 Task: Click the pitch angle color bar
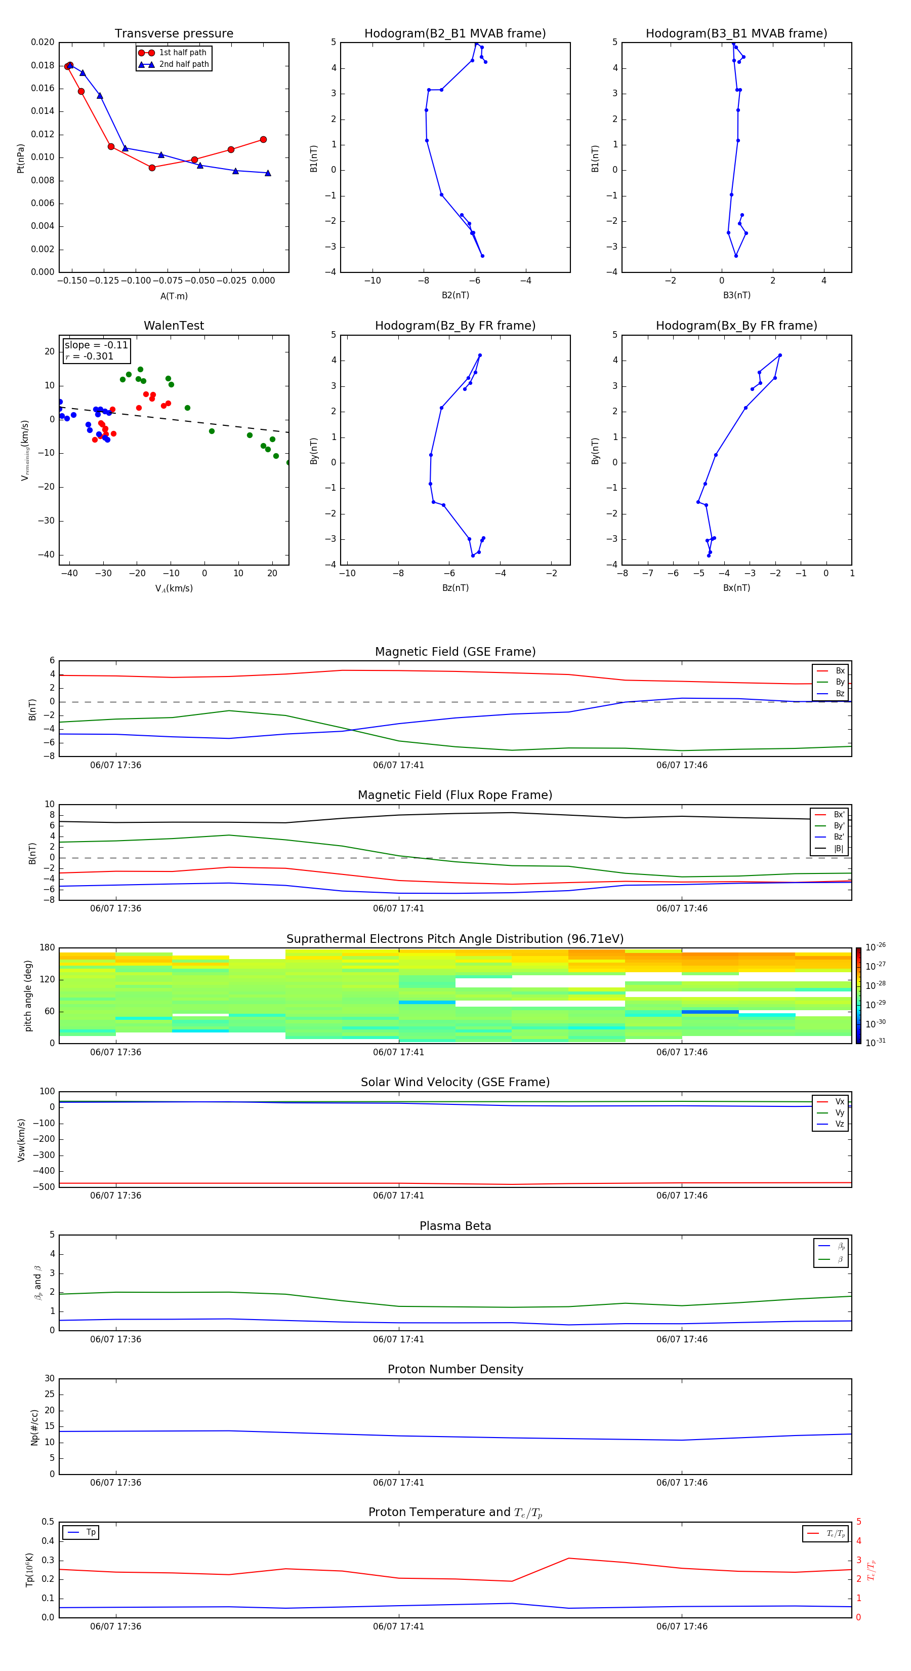click(858, 996)
